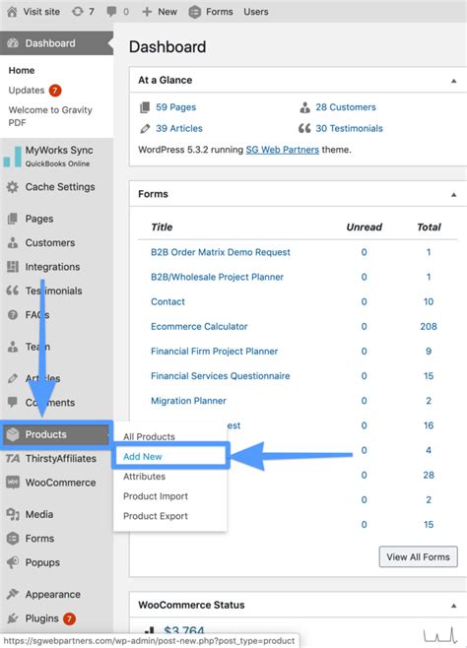Open Cache Settings gear icon in sidebar
The width and height of the screenshot is (467, 648).
click(x=13, y=187)
